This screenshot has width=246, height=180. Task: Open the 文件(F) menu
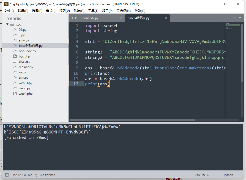9,11
